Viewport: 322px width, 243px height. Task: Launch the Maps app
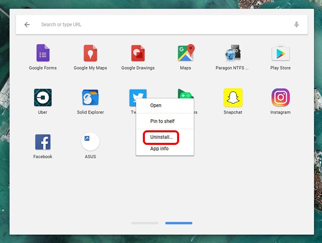tap(186, 53)
